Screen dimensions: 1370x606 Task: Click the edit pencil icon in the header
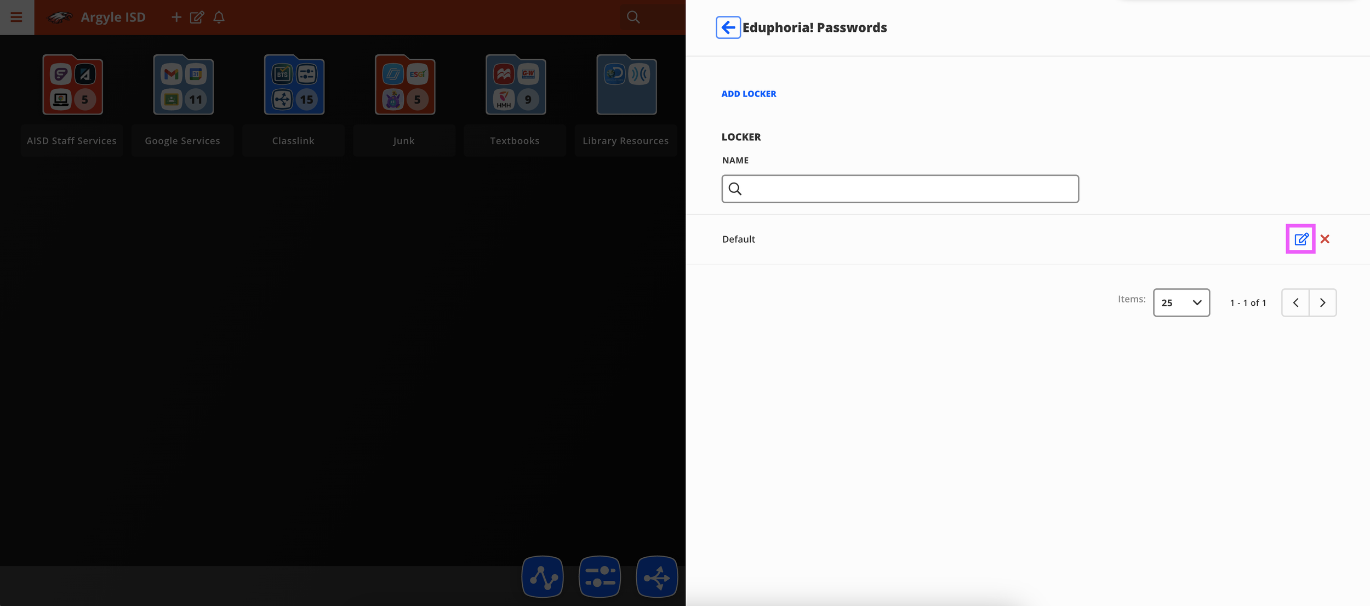[x=197, y=18]
